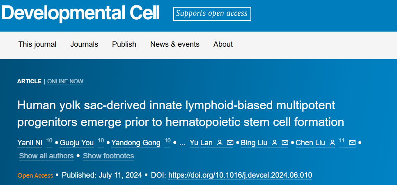Click the Online Now link
This screenshot has width=397, height=185.
tap(65, 81)
